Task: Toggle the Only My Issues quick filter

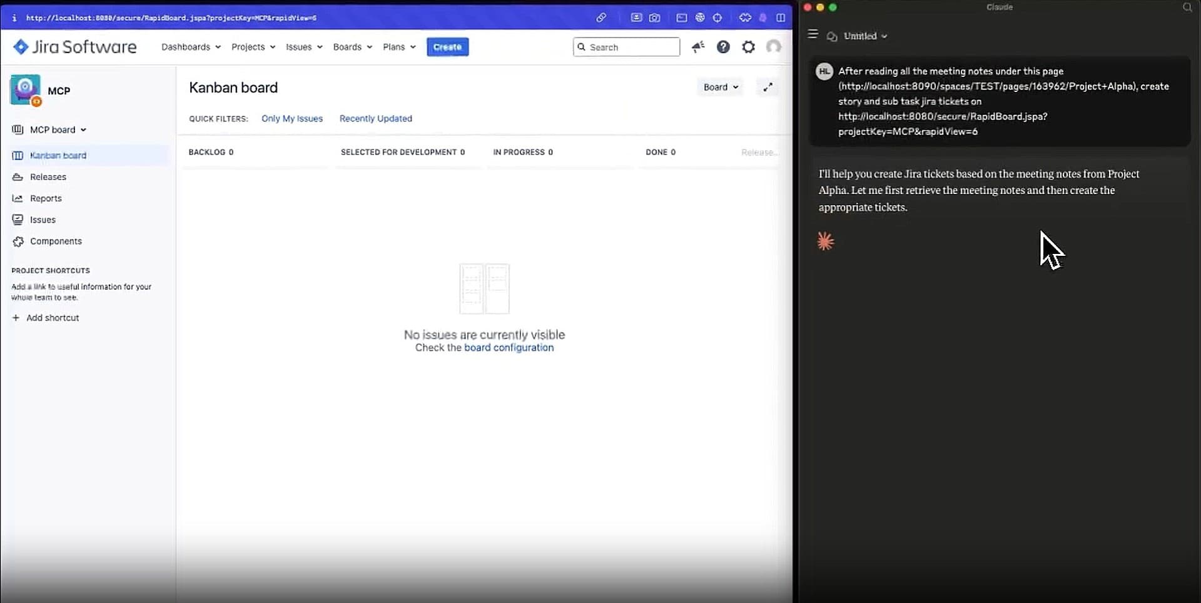Action: (292, 119)
